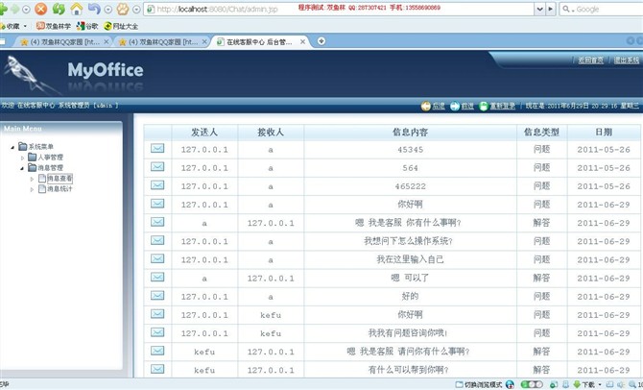The height and width of the screenshot is (390, 643).
Task: Click the green forward navigation arrow
Action: (x=14, y=9)
